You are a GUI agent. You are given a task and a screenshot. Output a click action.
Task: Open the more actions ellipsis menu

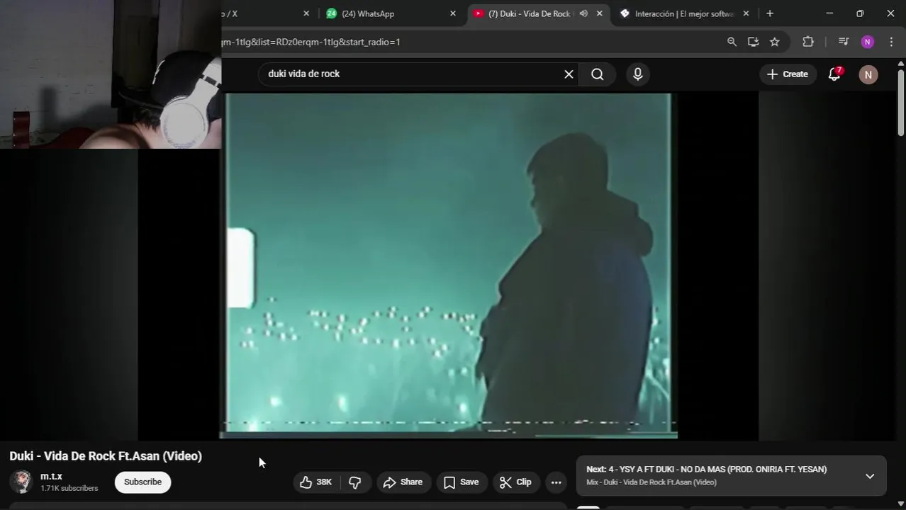point(557,482)
